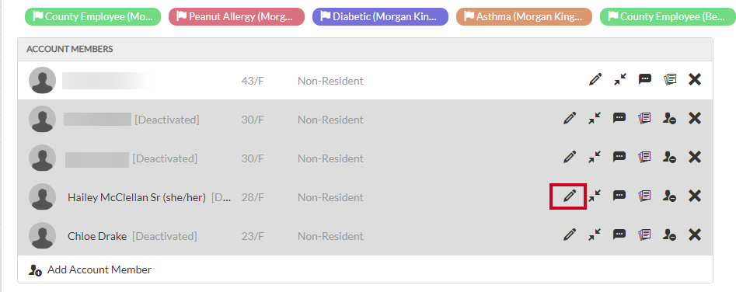Image resolution: width=736 pixels, height=292 pixels.
Task: Click the merge arrows icon for Chloe Drake
Action: coord(595,235)
